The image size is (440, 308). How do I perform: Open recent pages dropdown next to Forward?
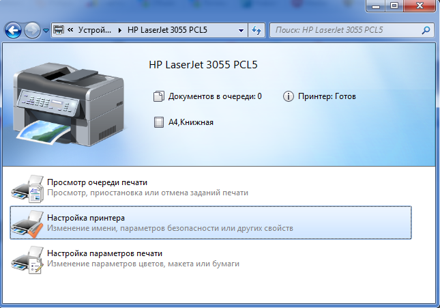pyautogui.click(x=46, y=30)
